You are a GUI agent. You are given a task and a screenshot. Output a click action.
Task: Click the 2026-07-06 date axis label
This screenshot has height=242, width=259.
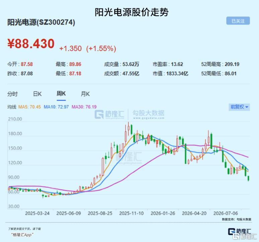click(x=226, y=213)
